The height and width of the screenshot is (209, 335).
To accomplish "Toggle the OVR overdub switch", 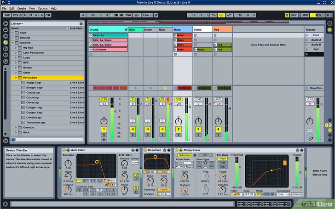I will click(x=128, y=15).
